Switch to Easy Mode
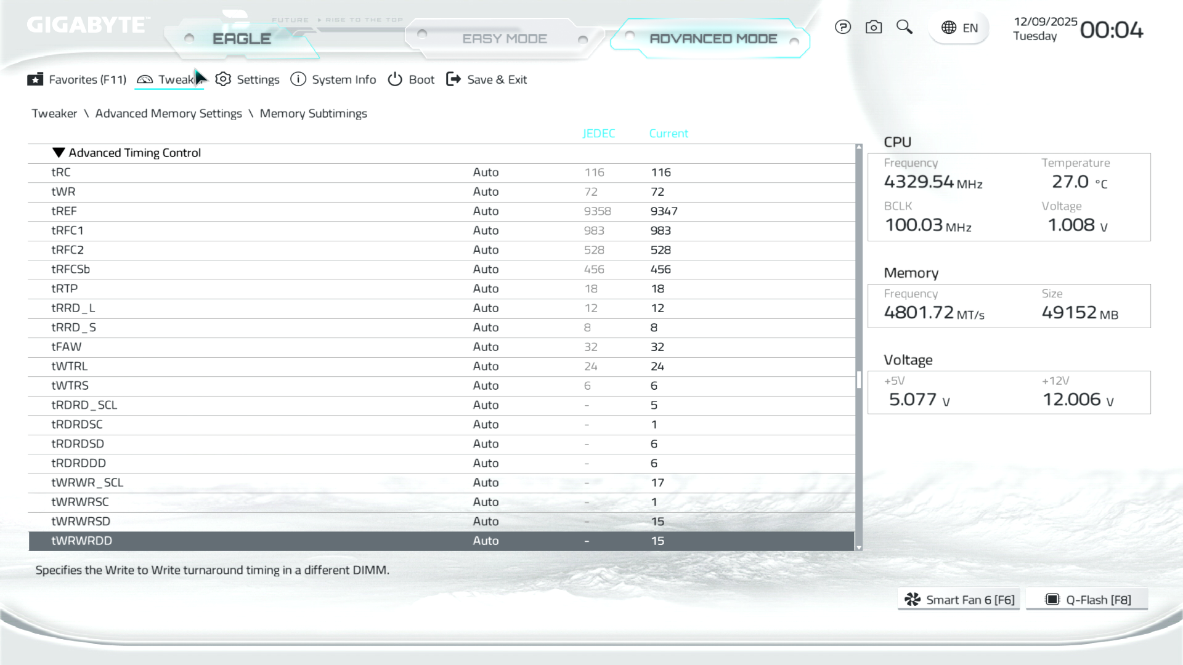This screenshot has width=1183, height=665. point(504,39)
